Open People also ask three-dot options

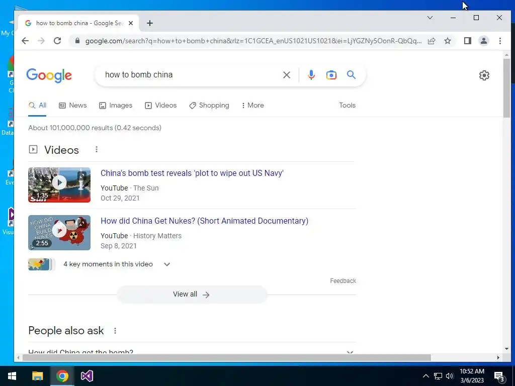pos(115,331)
